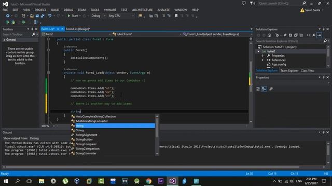Select App.config in Solution Explorer
Viewport: 332px width, 186px height.
point(279,65)
